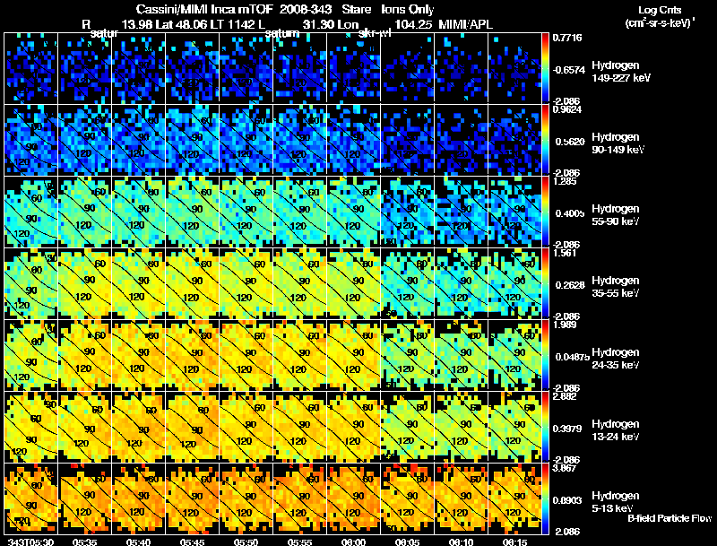
Task: Click the color bar maximum value 1.561
Action: [x=565, y=253]
